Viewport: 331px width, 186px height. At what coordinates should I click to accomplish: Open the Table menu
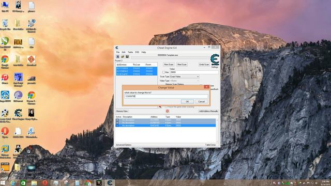[x=130, y=52]
